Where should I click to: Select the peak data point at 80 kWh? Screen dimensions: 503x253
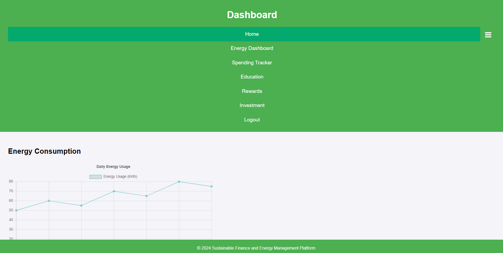179,181
